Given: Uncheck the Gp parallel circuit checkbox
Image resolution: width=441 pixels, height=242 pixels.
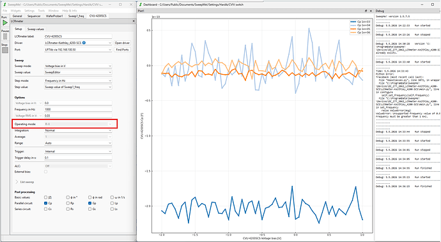Looking at the screenshot, I should tap(89, 203).
